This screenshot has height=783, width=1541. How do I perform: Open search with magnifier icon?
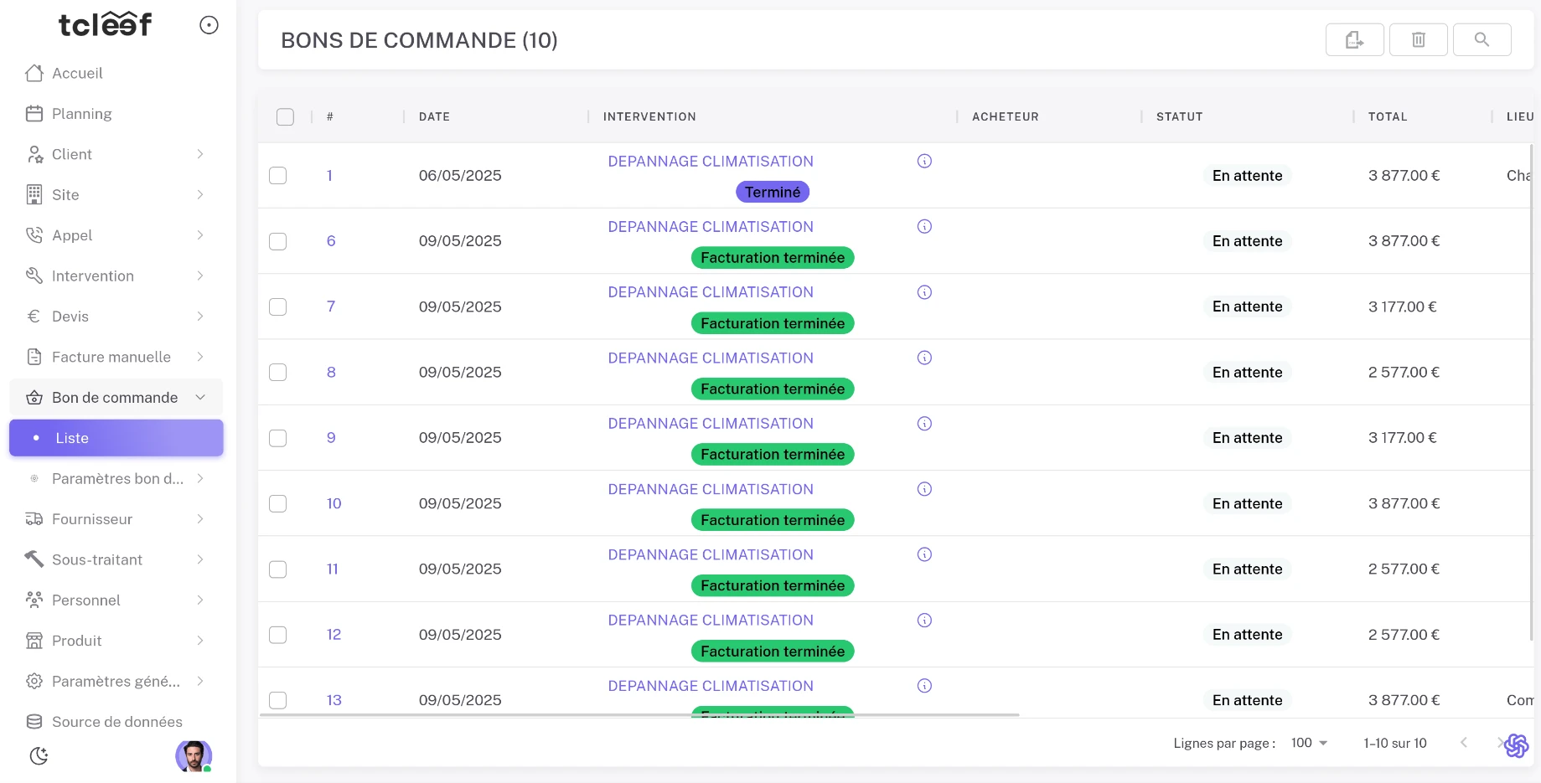tap(1482, 39)
